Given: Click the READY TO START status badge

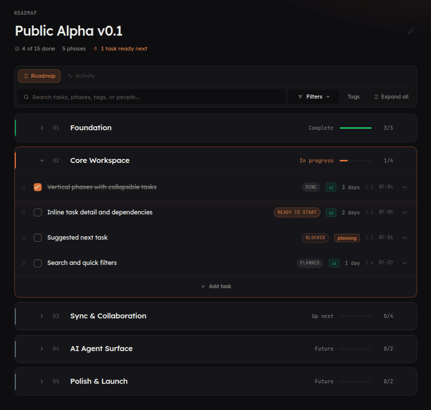Looking at the screenshot, I should click(297, 212).
